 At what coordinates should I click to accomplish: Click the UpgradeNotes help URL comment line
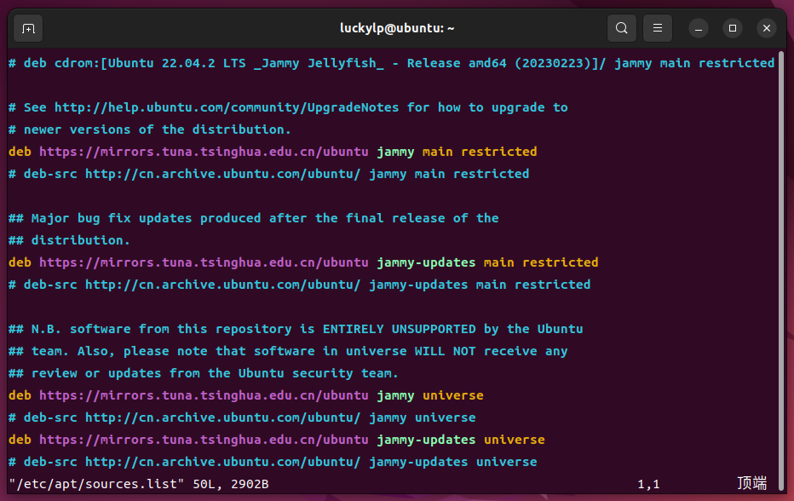(288, 107)
